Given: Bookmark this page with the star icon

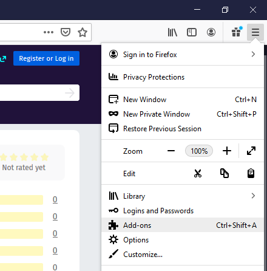Looking at the screenshot, I should point(83,32).
